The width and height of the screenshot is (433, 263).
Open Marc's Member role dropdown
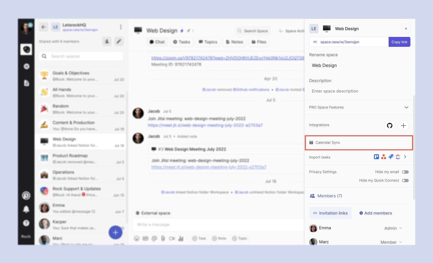click(391, 242)
